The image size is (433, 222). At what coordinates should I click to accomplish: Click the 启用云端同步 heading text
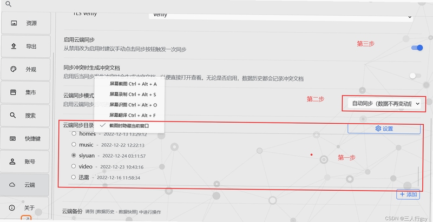click(79, 40)
